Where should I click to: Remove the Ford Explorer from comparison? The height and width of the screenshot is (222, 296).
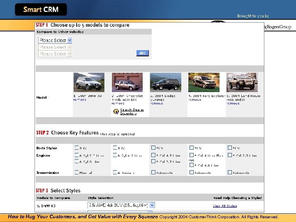coord(195,99)
